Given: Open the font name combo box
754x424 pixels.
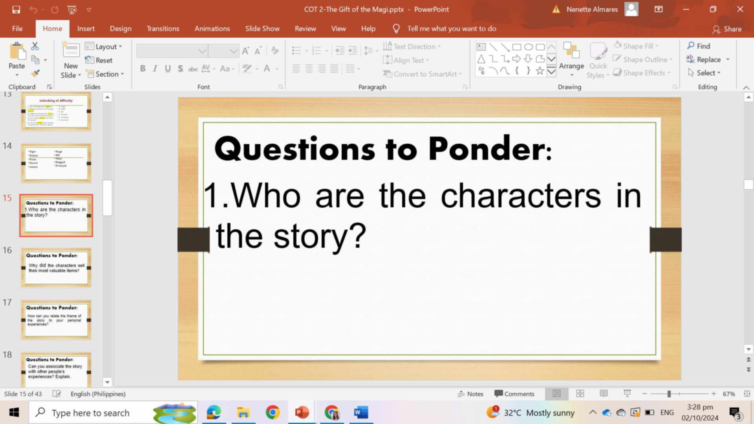Looking at the screenshot, I should [172, 51].
